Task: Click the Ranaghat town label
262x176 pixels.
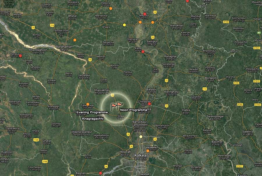Action: tap(170, 56)
